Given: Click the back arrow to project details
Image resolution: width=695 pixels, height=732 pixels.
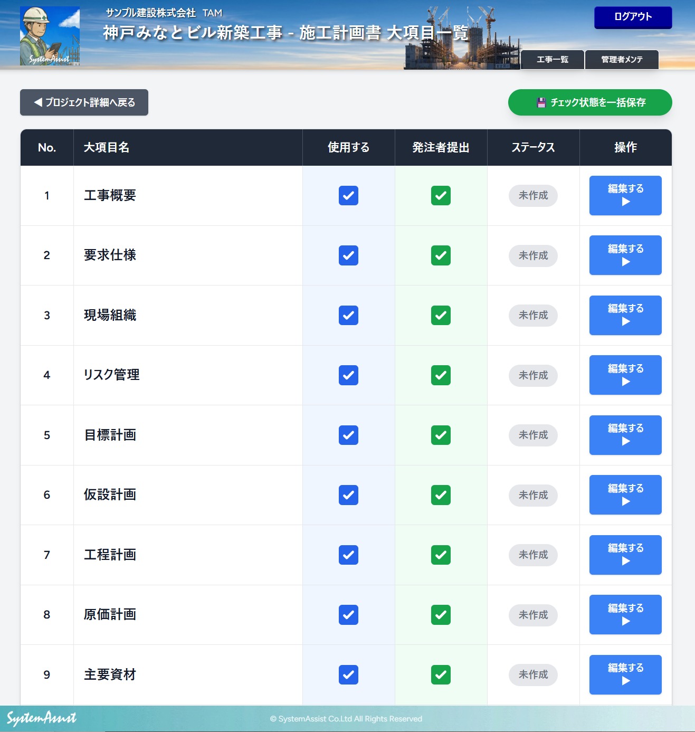Looking at the screenshot, I should click(x=38, y=102).
